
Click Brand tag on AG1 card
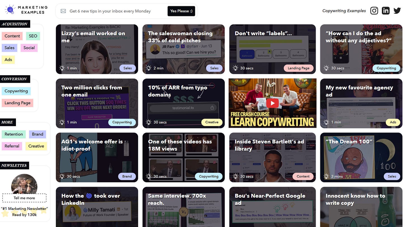point(127,176)
